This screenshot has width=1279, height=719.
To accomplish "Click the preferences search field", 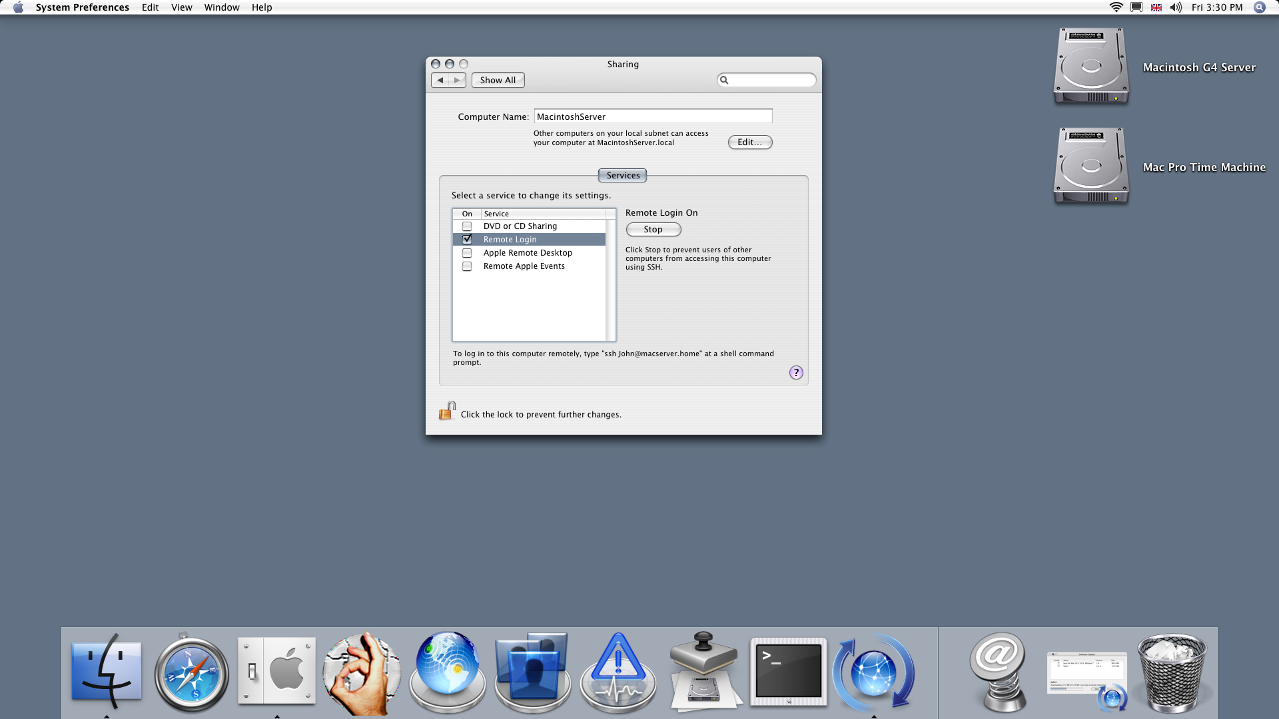I will pyautogui.click(x=766, y=80).
